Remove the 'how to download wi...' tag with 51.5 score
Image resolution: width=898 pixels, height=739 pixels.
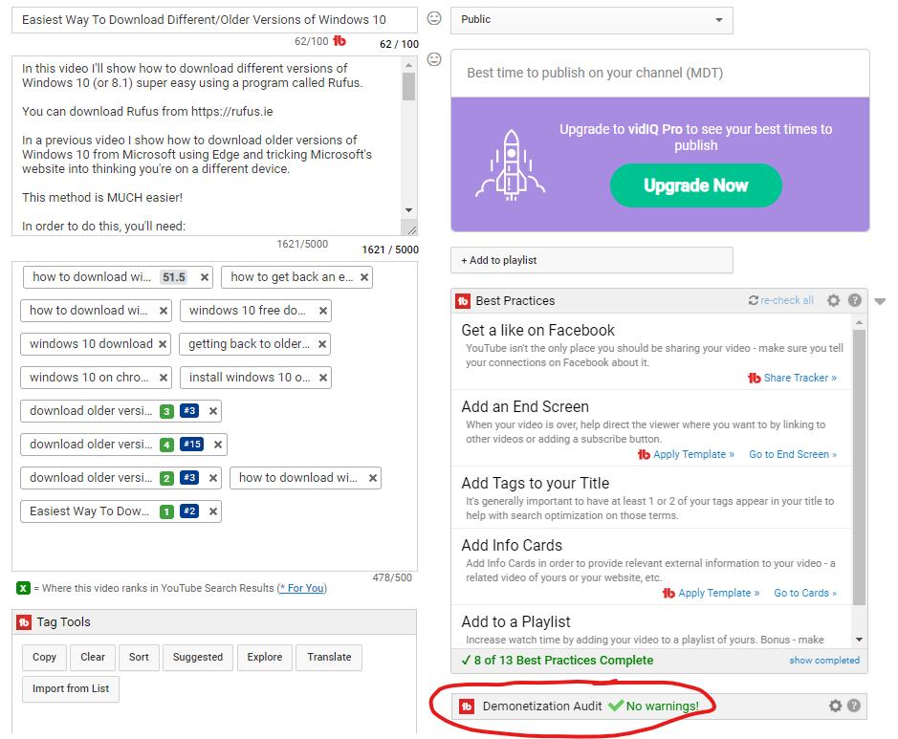point(205,277)
